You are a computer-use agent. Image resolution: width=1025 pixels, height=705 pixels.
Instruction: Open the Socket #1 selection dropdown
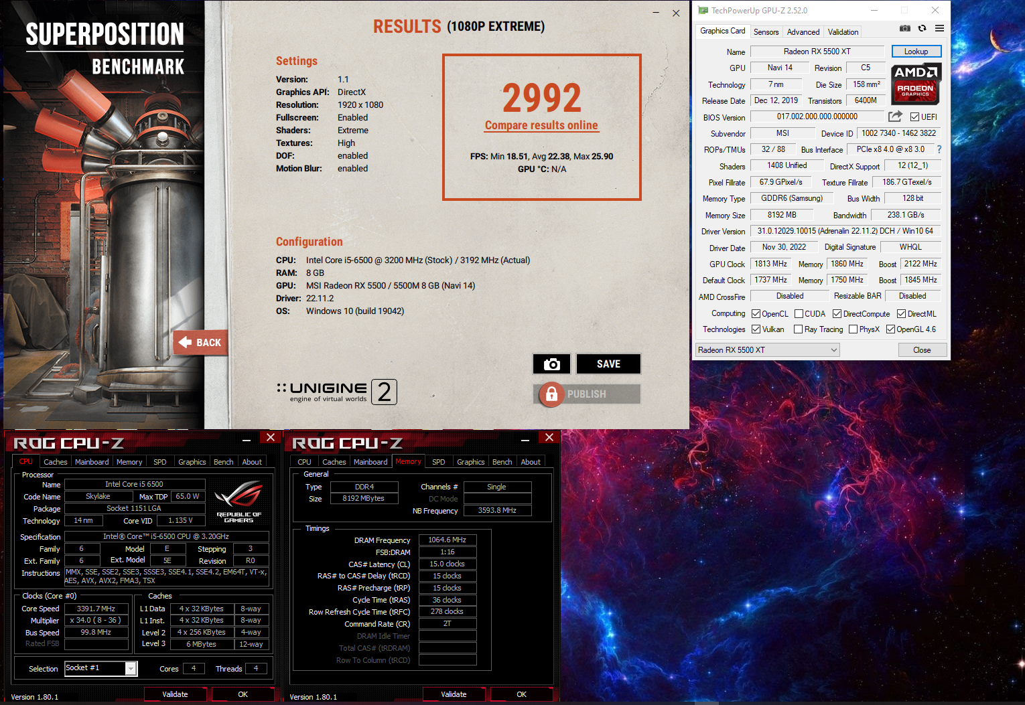[100, 668]
